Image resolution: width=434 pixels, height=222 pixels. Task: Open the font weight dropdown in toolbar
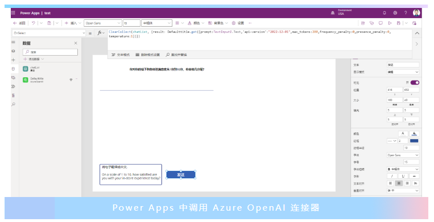(156, 23)
